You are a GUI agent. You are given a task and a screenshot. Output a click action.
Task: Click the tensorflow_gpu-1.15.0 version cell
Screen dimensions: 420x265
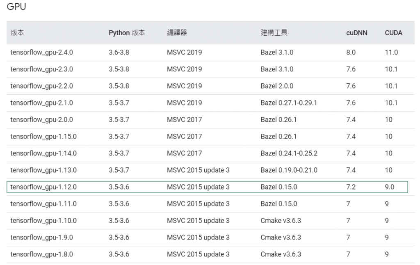click(43, 137)
